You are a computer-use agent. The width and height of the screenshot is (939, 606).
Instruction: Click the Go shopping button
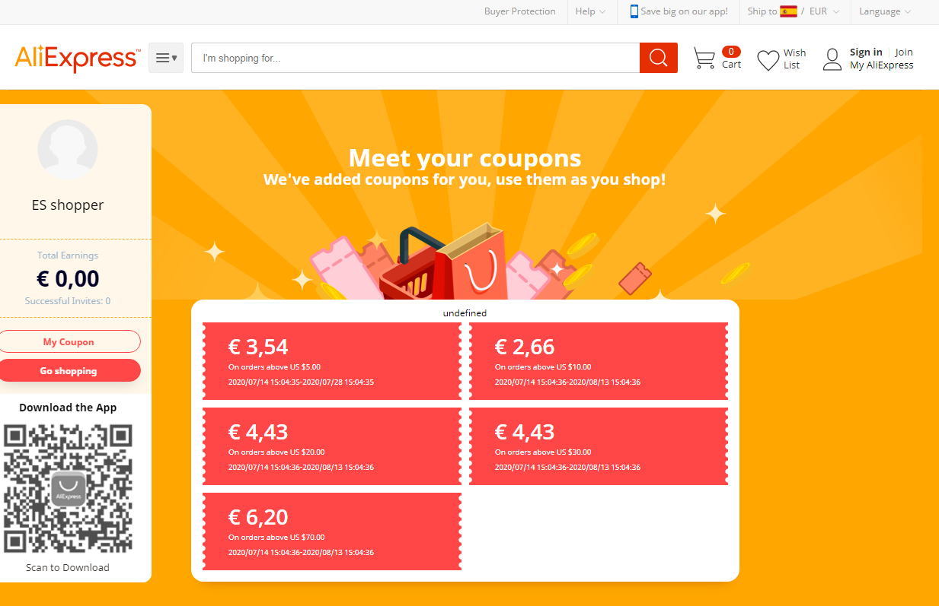pos(69,370)
